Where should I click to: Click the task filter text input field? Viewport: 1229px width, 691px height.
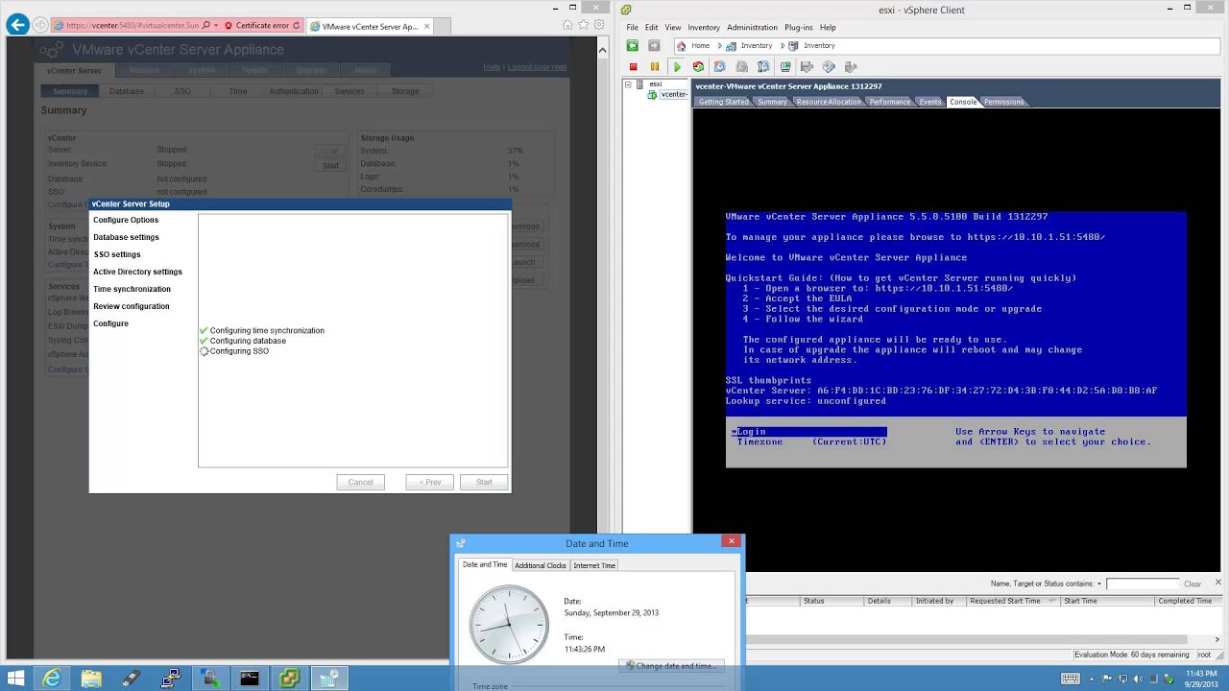(x=1143, y=584)
